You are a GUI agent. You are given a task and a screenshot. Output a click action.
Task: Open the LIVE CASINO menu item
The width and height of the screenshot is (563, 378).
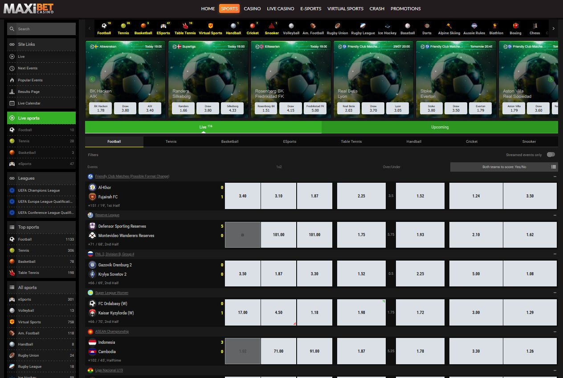(281, 8)
